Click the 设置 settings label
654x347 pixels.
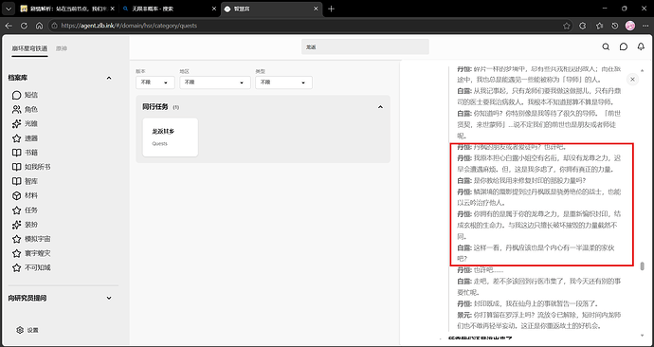[33, 330]
